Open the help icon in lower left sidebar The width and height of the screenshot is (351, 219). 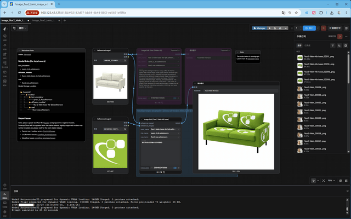pyautogui.click(x=5, y=185)
